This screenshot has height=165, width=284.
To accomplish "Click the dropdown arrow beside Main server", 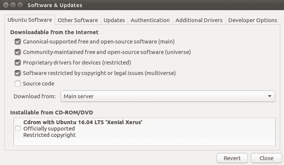I will pos(269,96).
